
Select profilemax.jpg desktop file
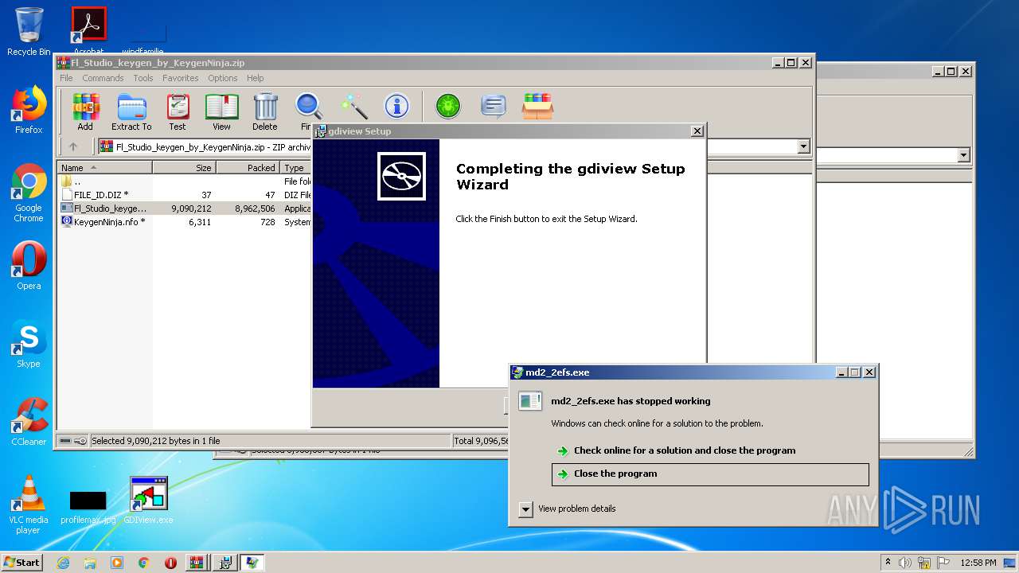(88, 507)
